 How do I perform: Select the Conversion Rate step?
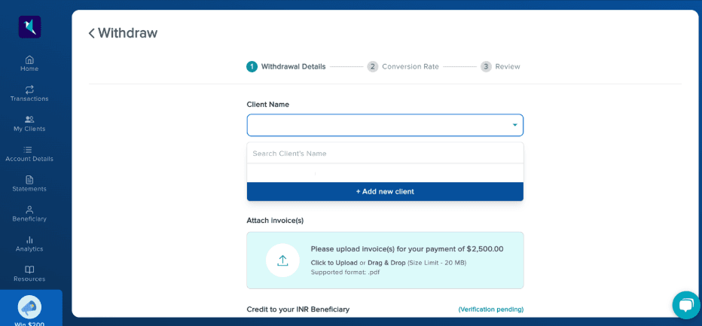click(403, 66)
